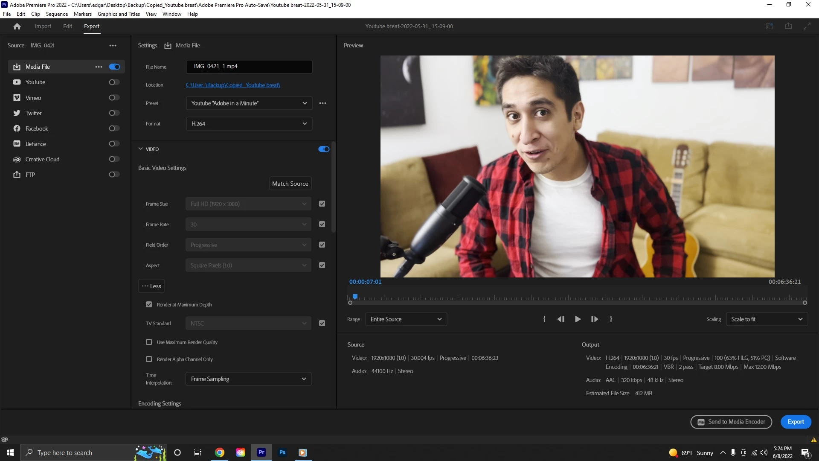Click the Photoshop taskbar icon

coord(282,452)
